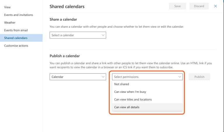
Task: Choose the Not shared permission option
Action: 147,84
